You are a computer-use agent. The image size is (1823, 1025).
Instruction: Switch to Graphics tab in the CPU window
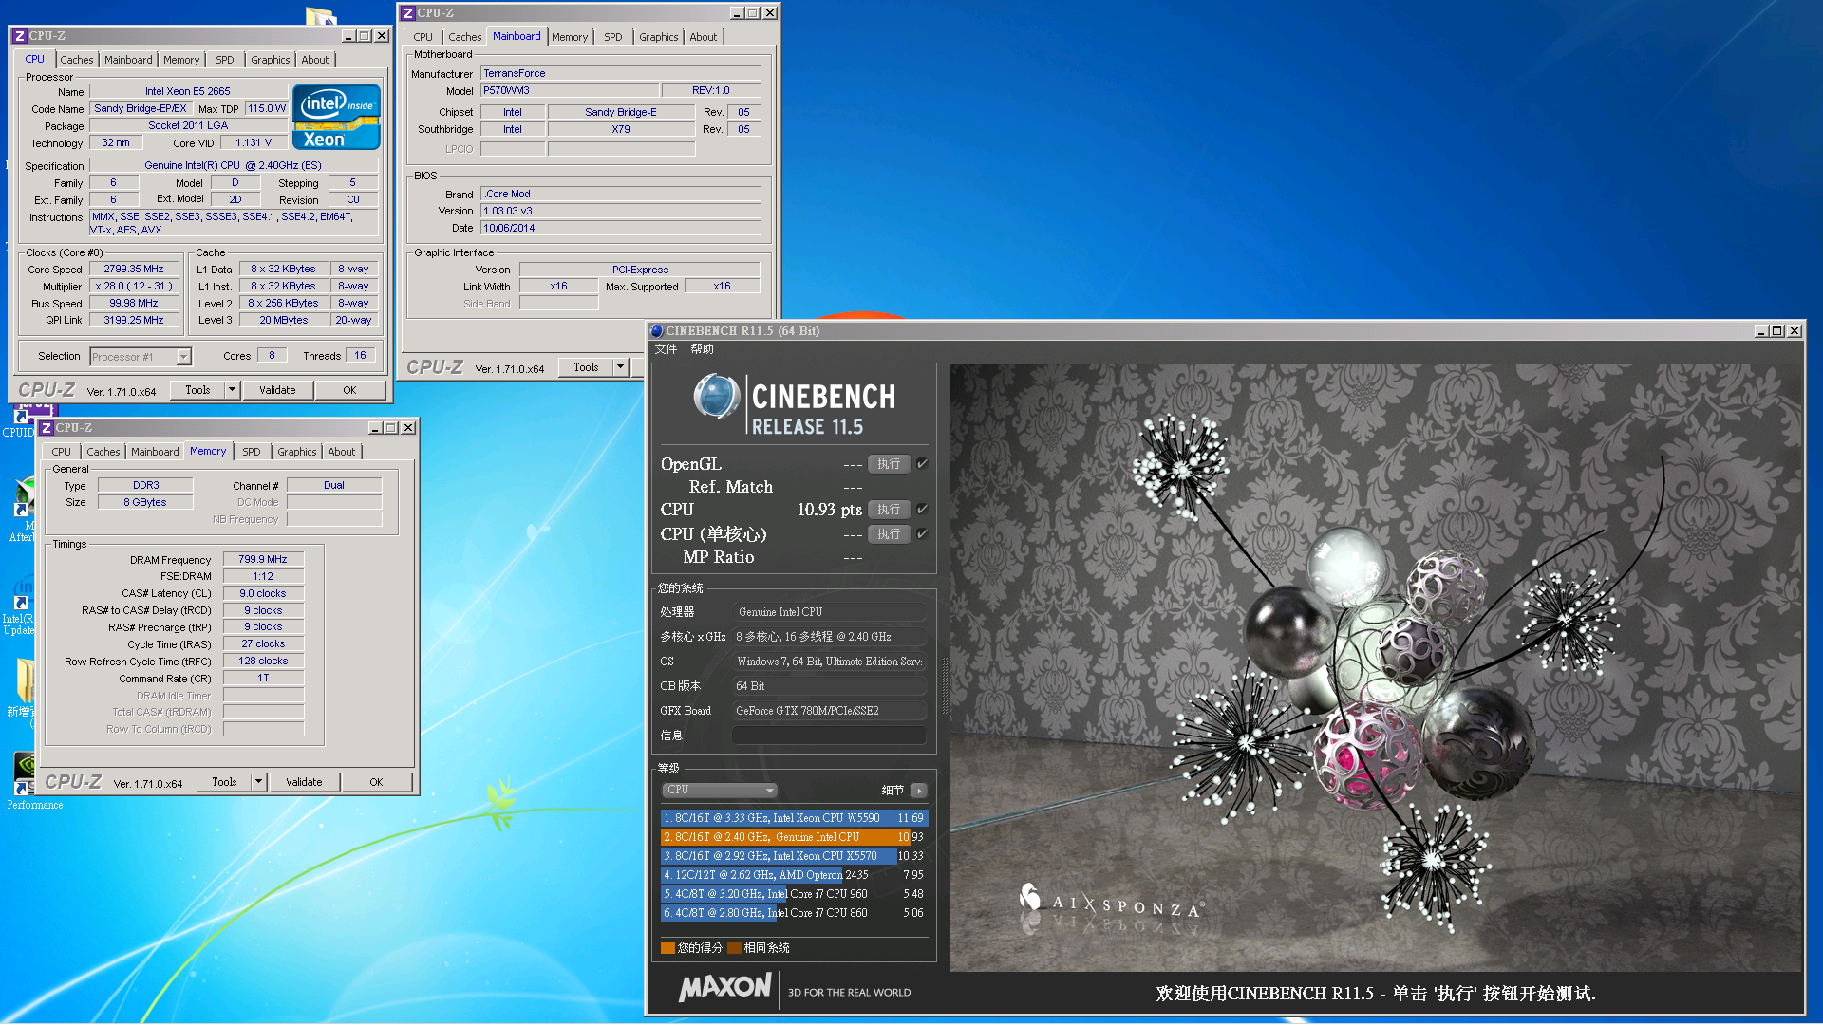click(x=271, y=60)
